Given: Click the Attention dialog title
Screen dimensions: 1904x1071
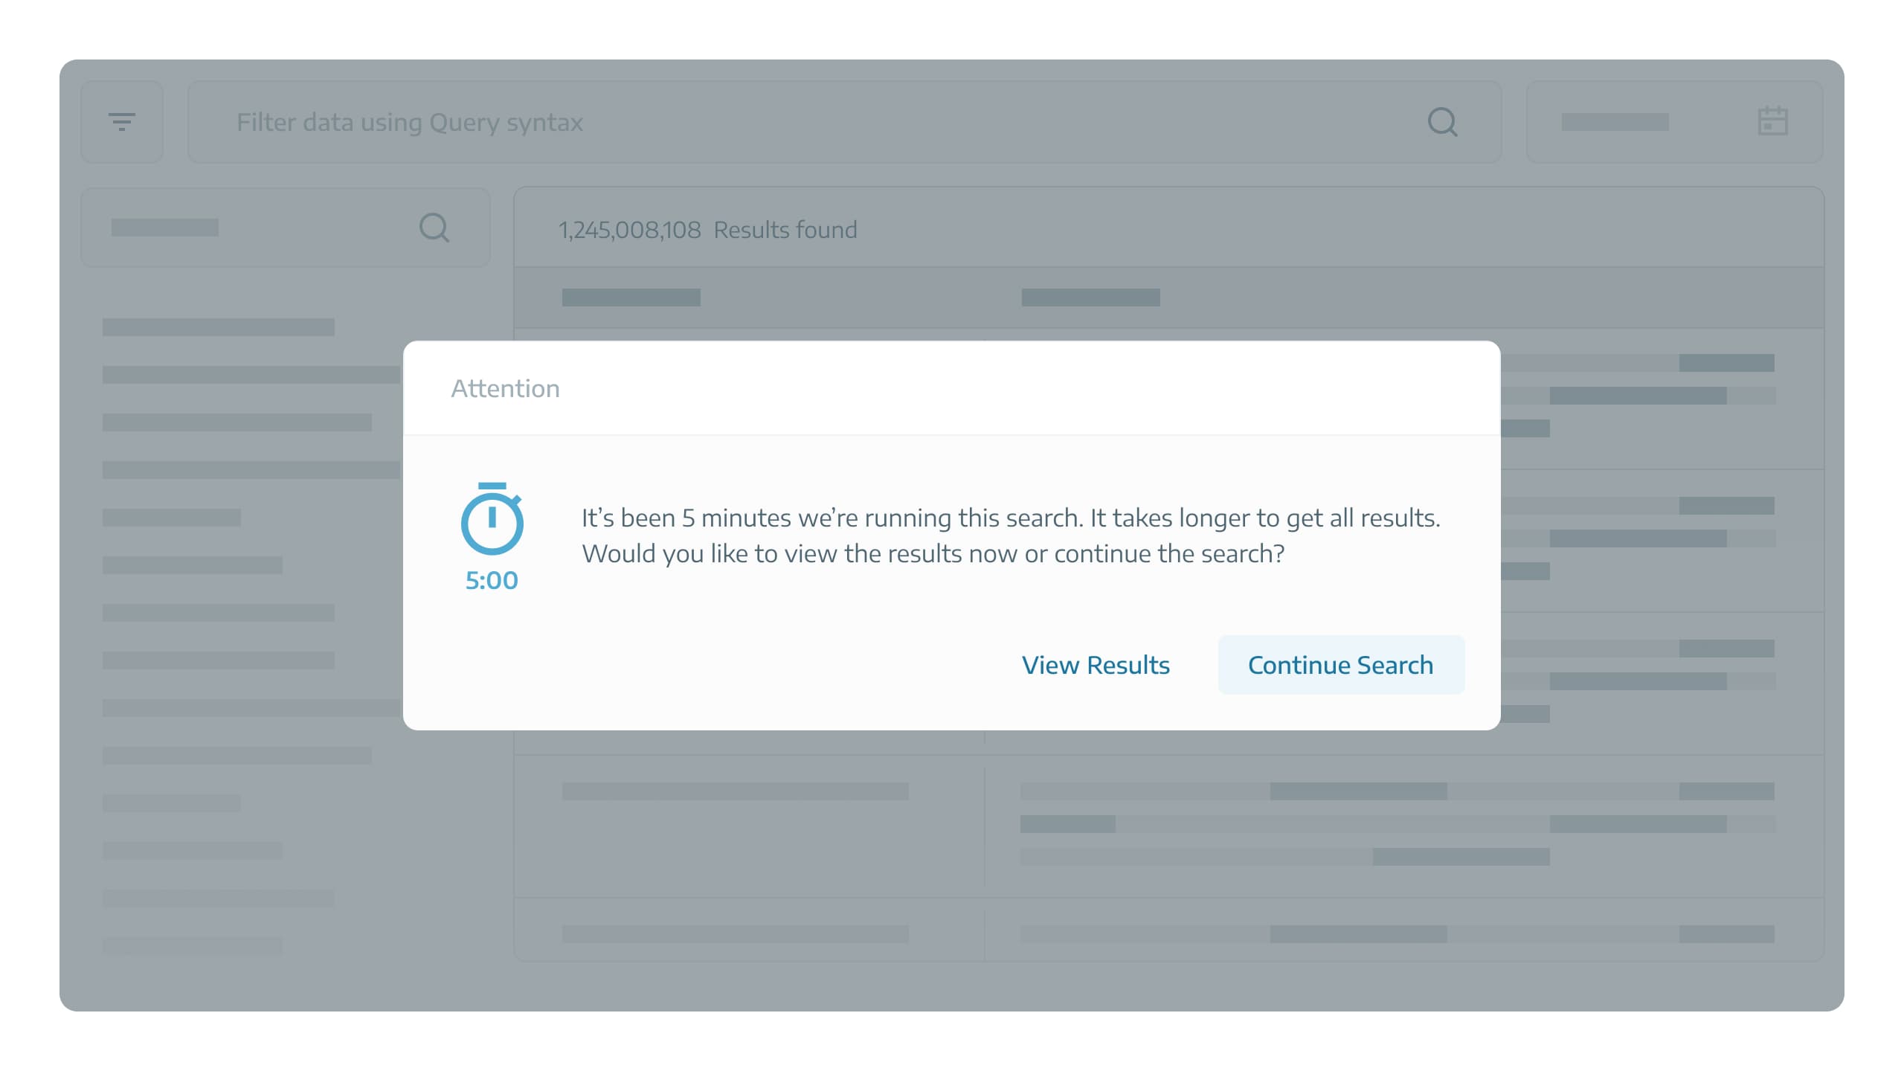Looking at the screenshot, I should tap(505, 388).
